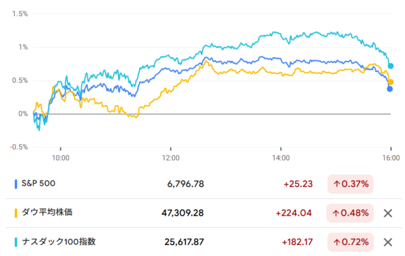Click the 16:00 time axis label
This screenshot has height=256, width=405.
pos(391,157)
